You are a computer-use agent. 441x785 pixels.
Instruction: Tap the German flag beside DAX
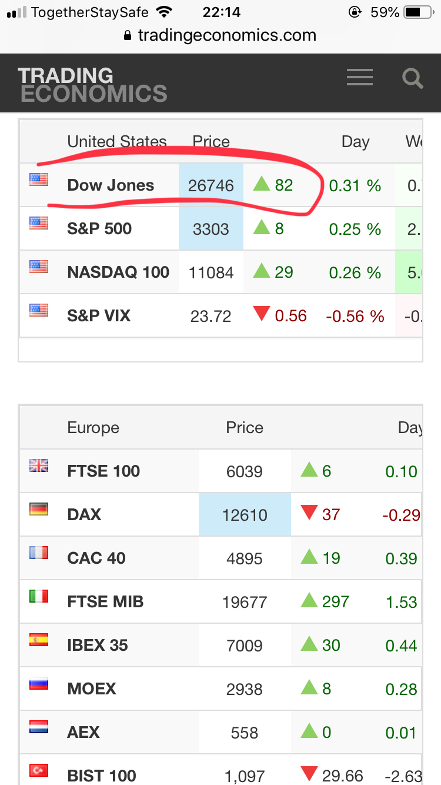(39, 510)
